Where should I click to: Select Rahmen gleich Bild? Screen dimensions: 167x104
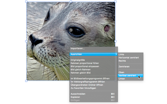pos(94,73)
